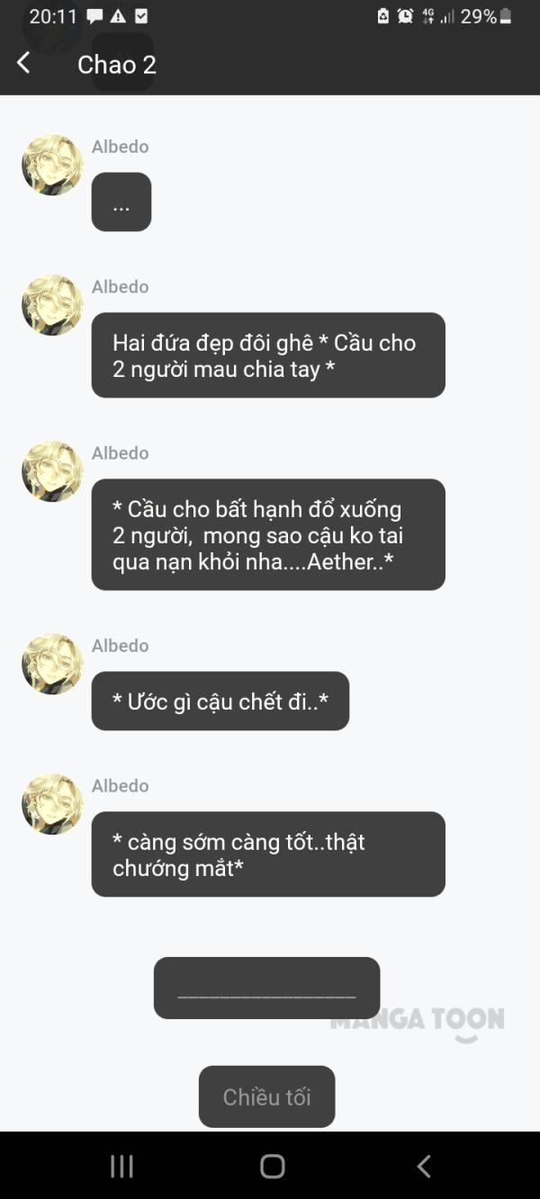
Task: Tap the "Ước gì cậu chết đi" bubble
Action: point(220,701)
